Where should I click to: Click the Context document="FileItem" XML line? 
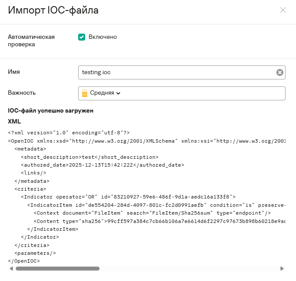152,213
